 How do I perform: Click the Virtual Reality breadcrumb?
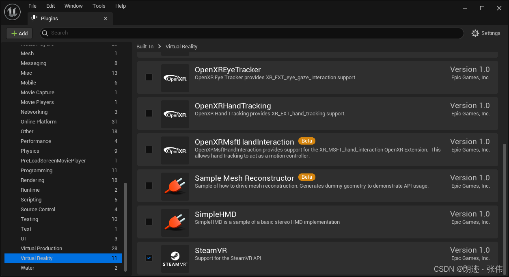(x=181, y=47)
